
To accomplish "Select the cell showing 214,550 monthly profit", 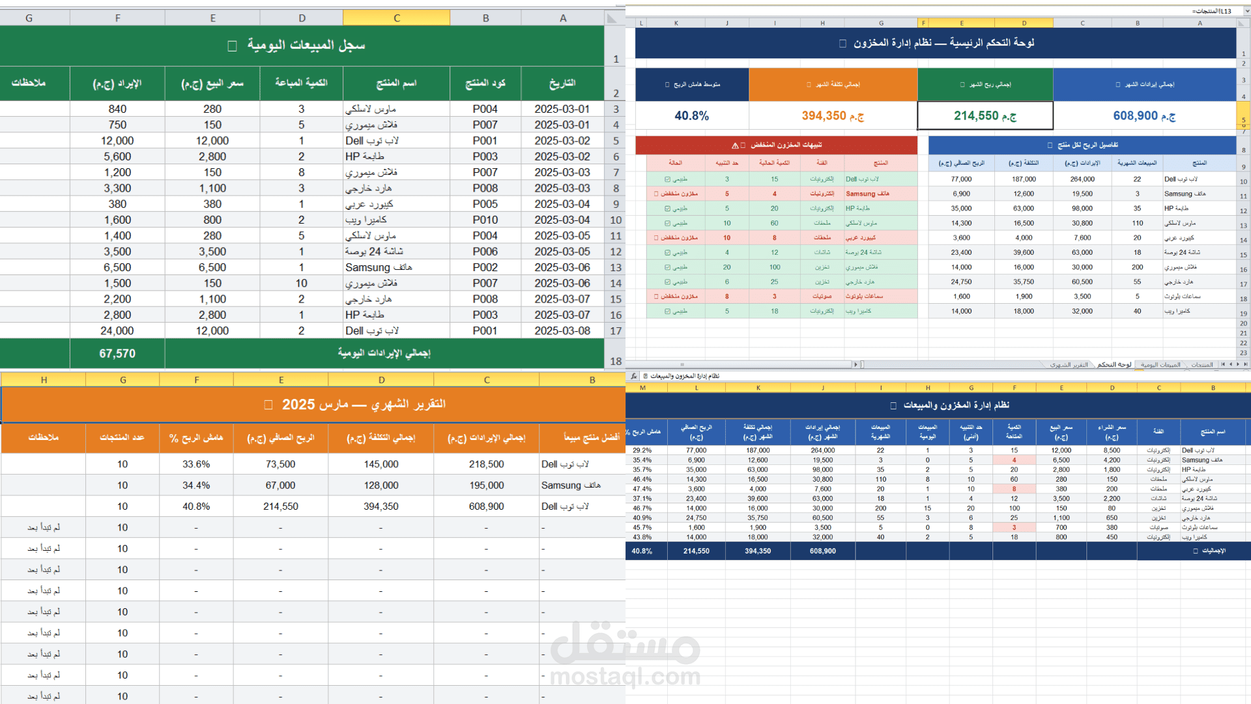I will (x=985, y=115).
